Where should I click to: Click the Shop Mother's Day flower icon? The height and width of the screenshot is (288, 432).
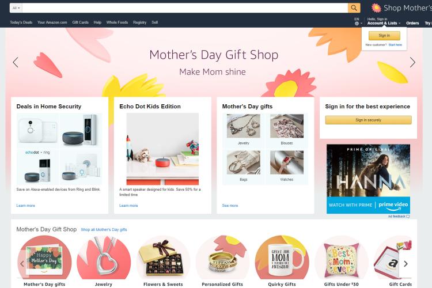pyautogui.click(x=376, y=8)
